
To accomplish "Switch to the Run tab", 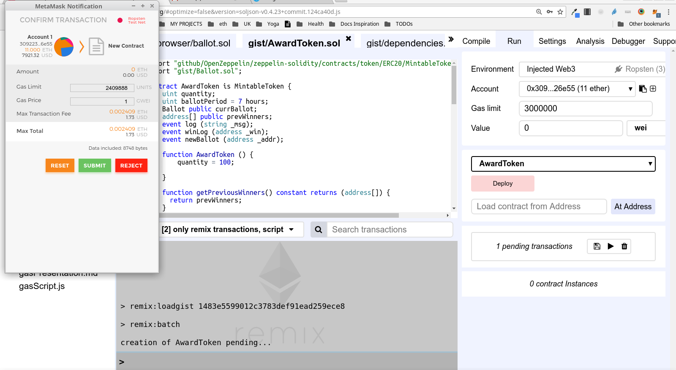I will point(514,41).
